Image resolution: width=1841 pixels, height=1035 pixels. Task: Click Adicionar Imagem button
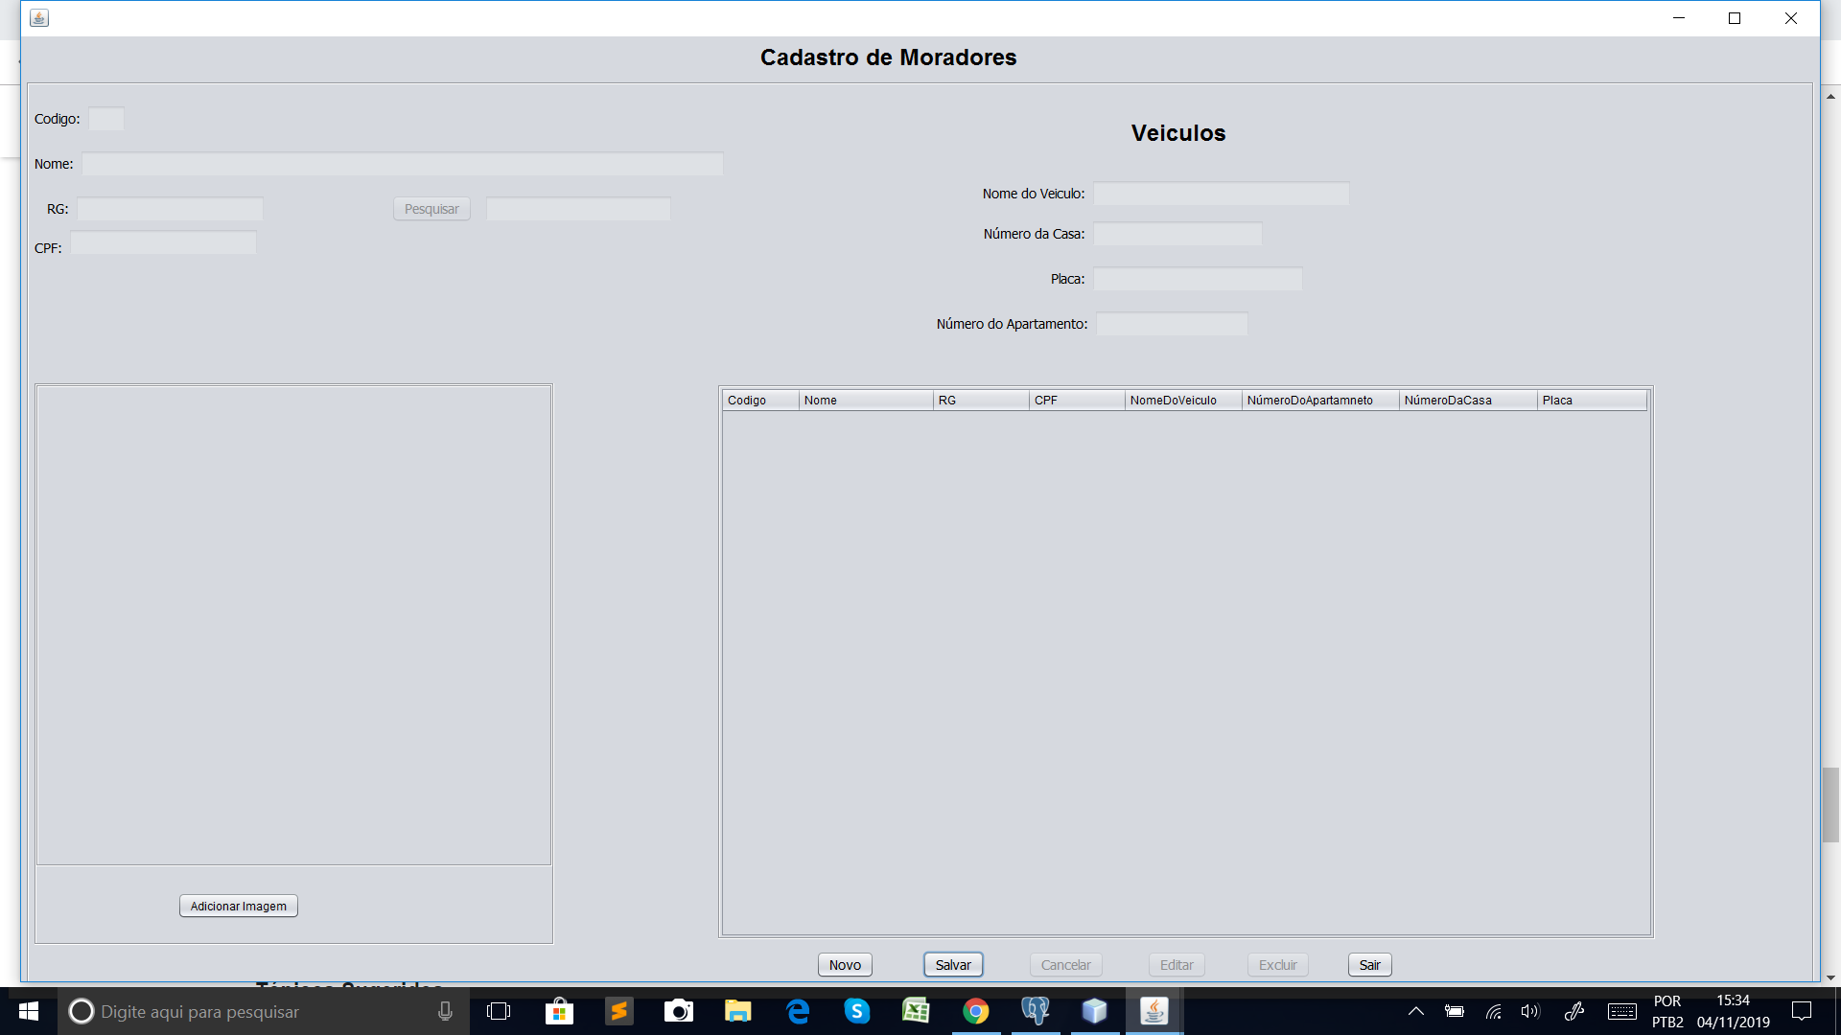(x=238, y=907)
